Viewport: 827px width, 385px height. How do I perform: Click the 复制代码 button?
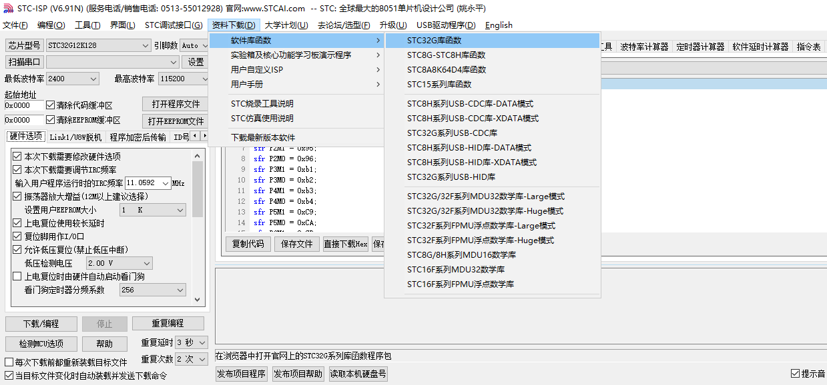click(248, 244)
